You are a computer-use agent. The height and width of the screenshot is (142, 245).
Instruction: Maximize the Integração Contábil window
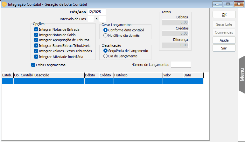click(x=228, y=4)
